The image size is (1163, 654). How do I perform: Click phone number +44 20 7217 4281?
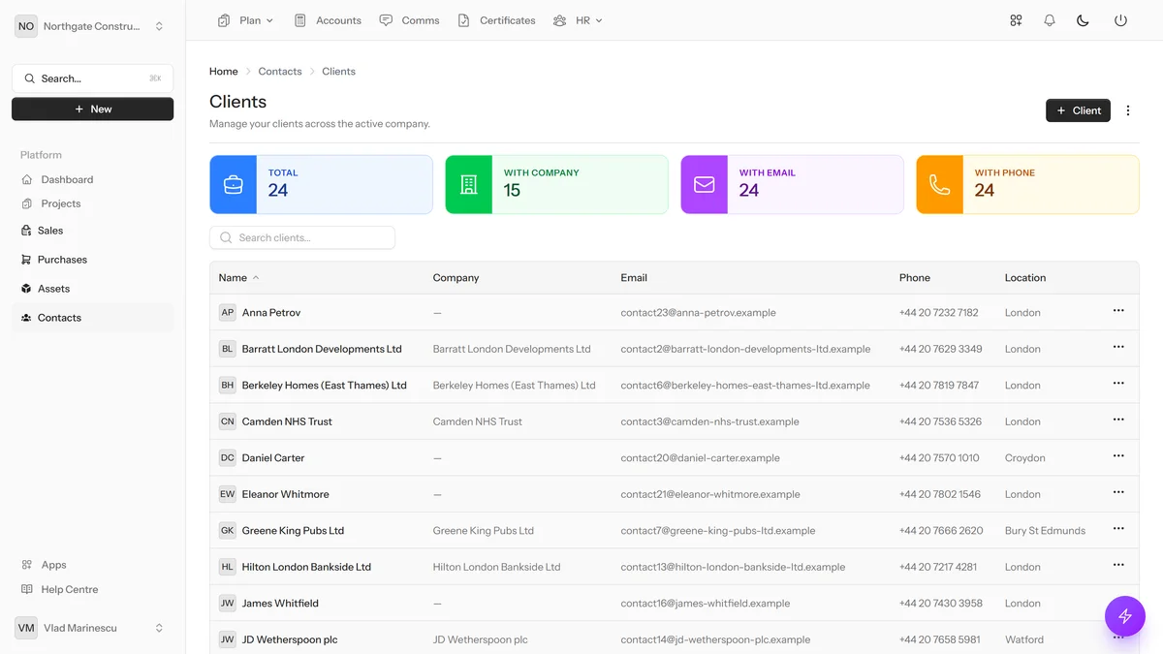point(938,567)
